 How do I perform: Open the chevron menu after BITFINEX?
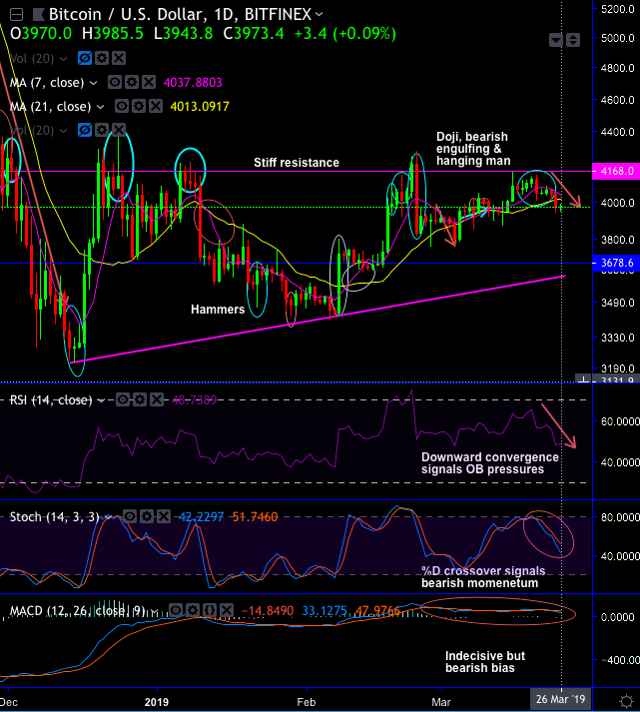click(x=320, y=15)
